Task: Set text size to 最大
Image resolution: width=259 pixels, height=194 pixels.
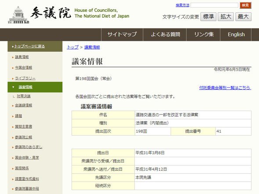Action: (243, 17)
